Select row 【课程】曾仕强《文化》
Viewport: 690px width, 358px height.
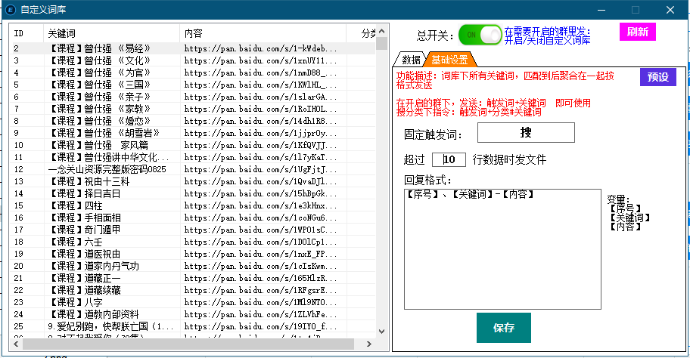coord(193,60)
